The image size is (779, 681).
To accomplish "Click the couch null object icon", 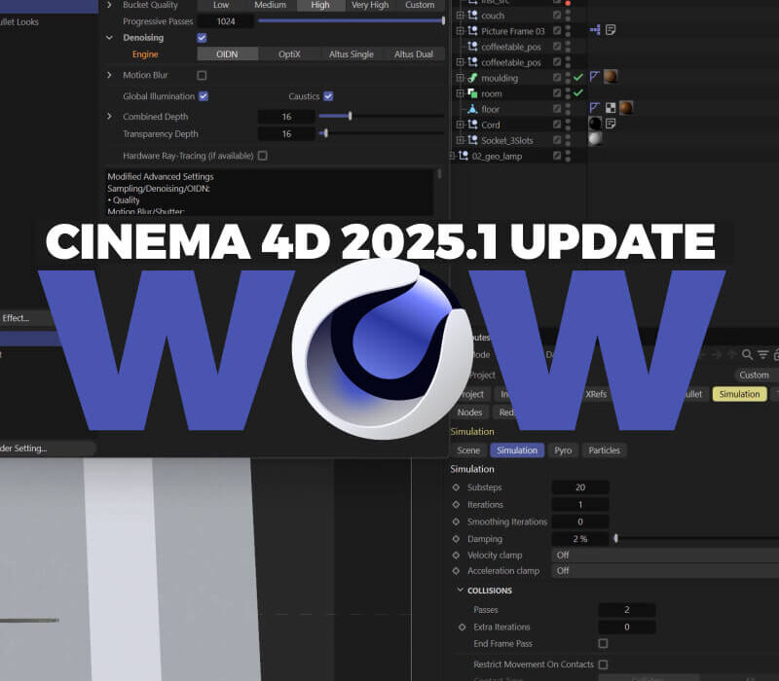I will coord(472,16).
